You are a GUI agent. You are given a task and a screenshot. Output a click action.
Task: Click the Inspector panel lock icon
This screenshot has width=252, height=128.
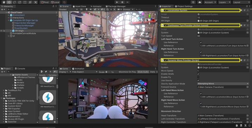247,6
